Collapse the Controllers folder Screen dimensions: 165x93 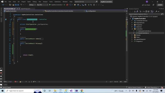tap(132, 29)
